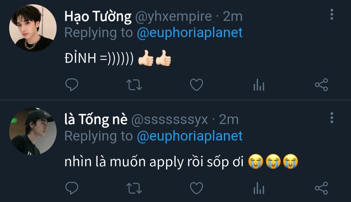Open more options for là Tống nè's tweet
351x202 pixels.
(x=331, y=118)
